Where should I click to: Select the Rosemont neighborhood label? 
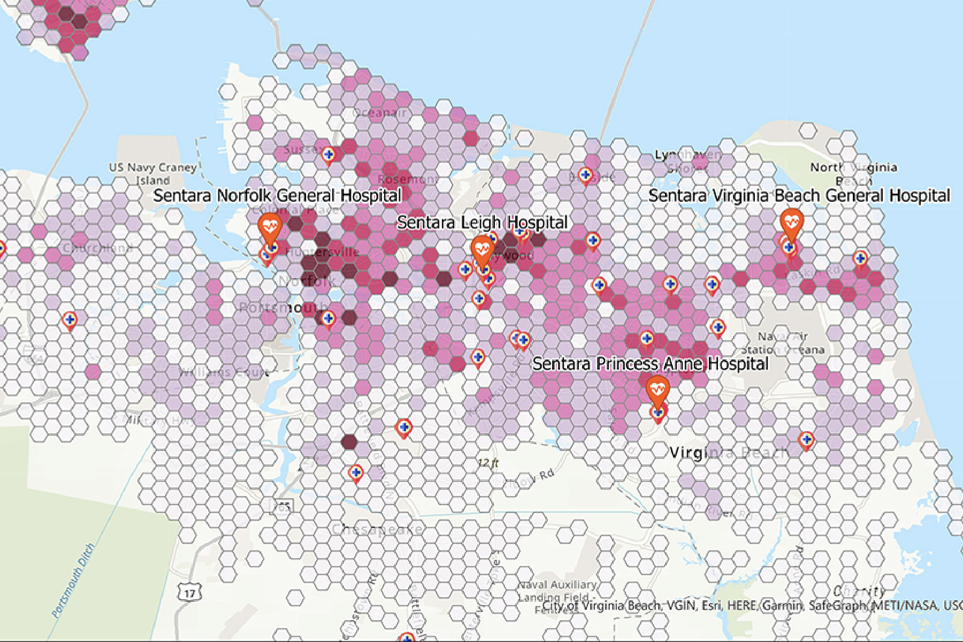point(408,179)
